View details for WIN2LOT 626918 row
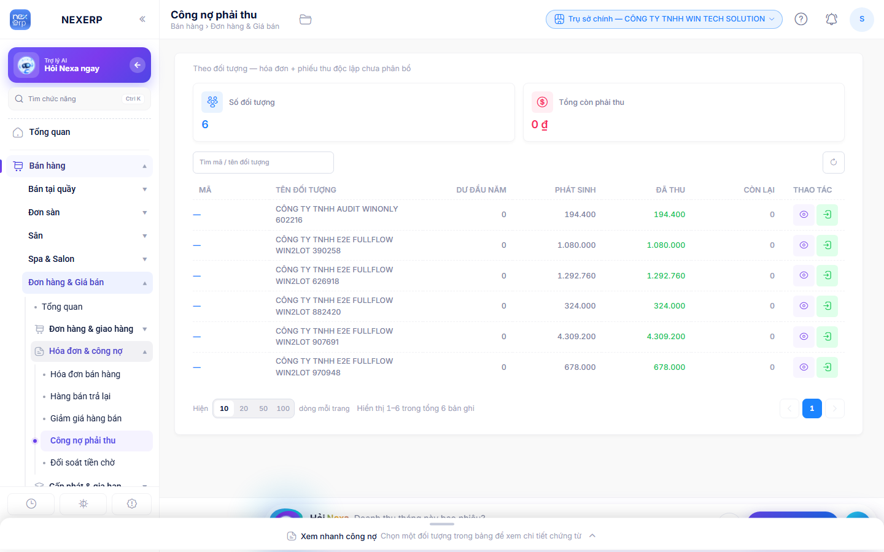884x552 pixels. 804,275
